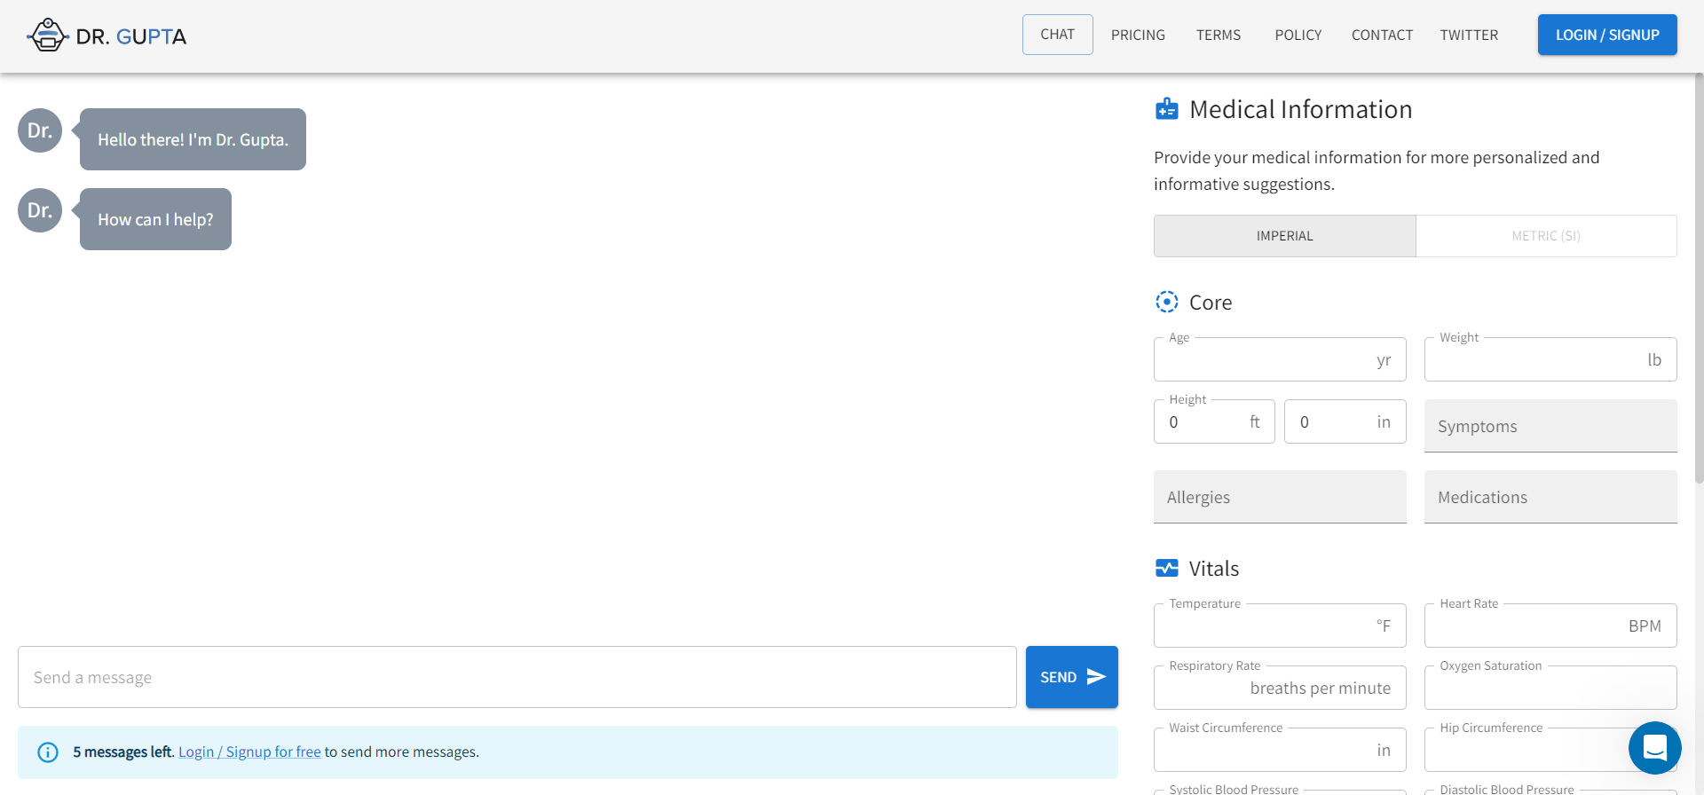Click the 'Vitals' section heading

coord(1214,569)
